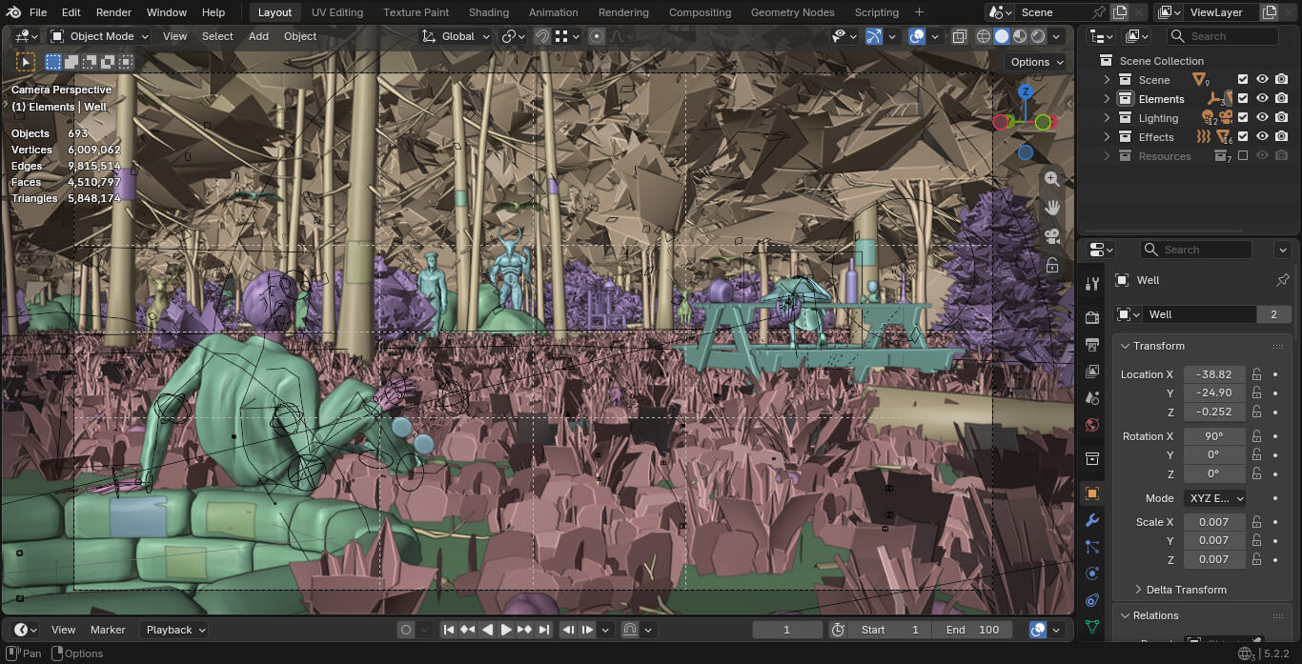The height and width of the screenshot is (664, 1302).
Task: Open the Object Data properties tab
Action: 1092,627
